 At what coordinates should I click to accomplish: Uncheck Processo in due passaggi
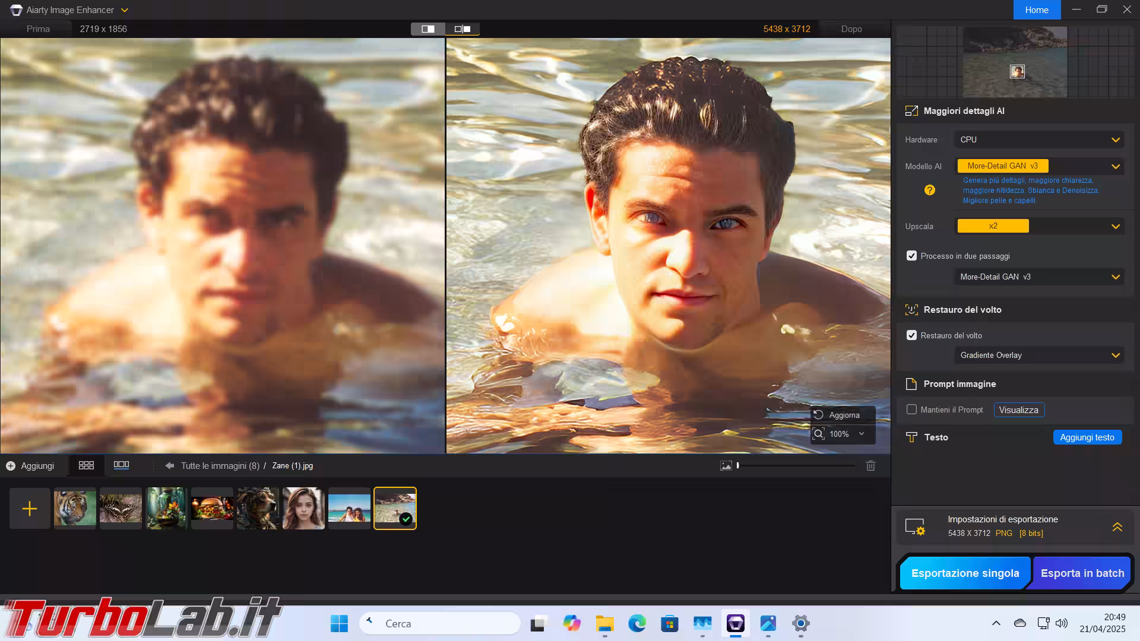point(911,256)
